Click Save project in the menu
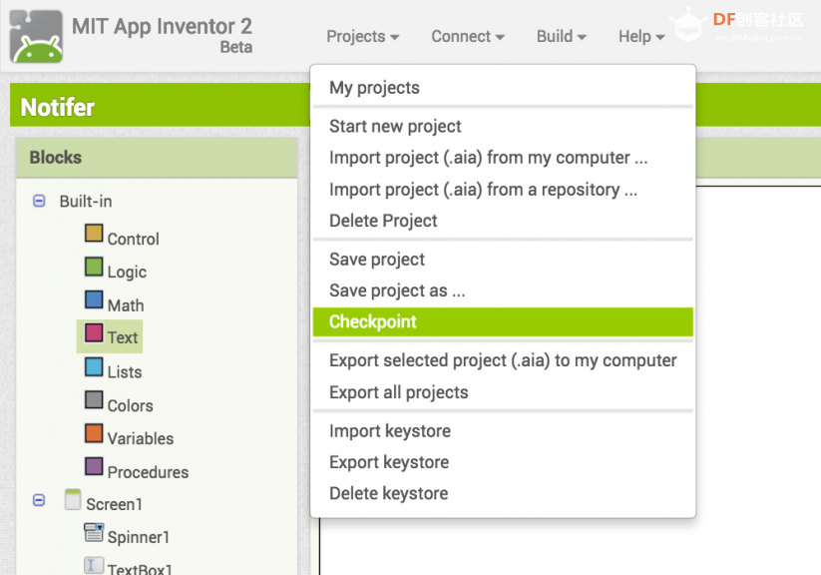The width and height of the screenshot is (821, 575). click(503, 259)
